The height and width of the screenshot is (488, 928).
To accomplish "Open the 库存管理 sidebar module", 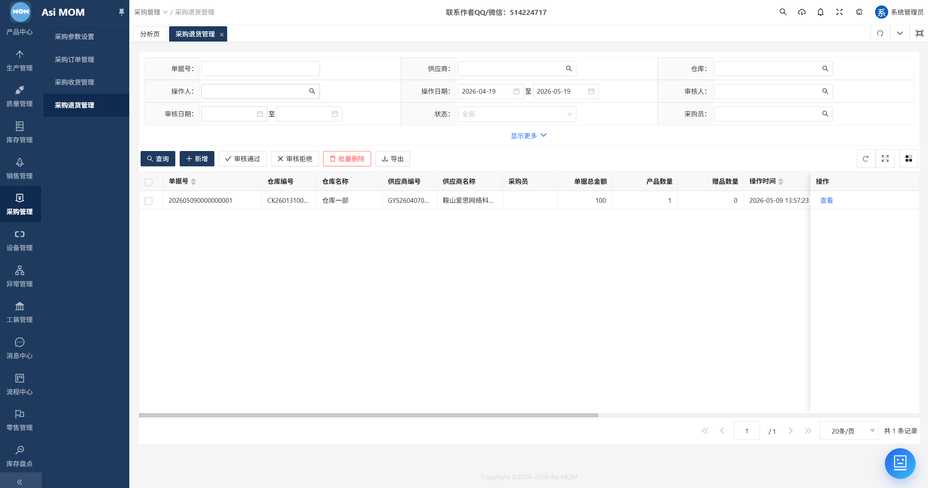I will pyautogui.click(x=20, y=132).
